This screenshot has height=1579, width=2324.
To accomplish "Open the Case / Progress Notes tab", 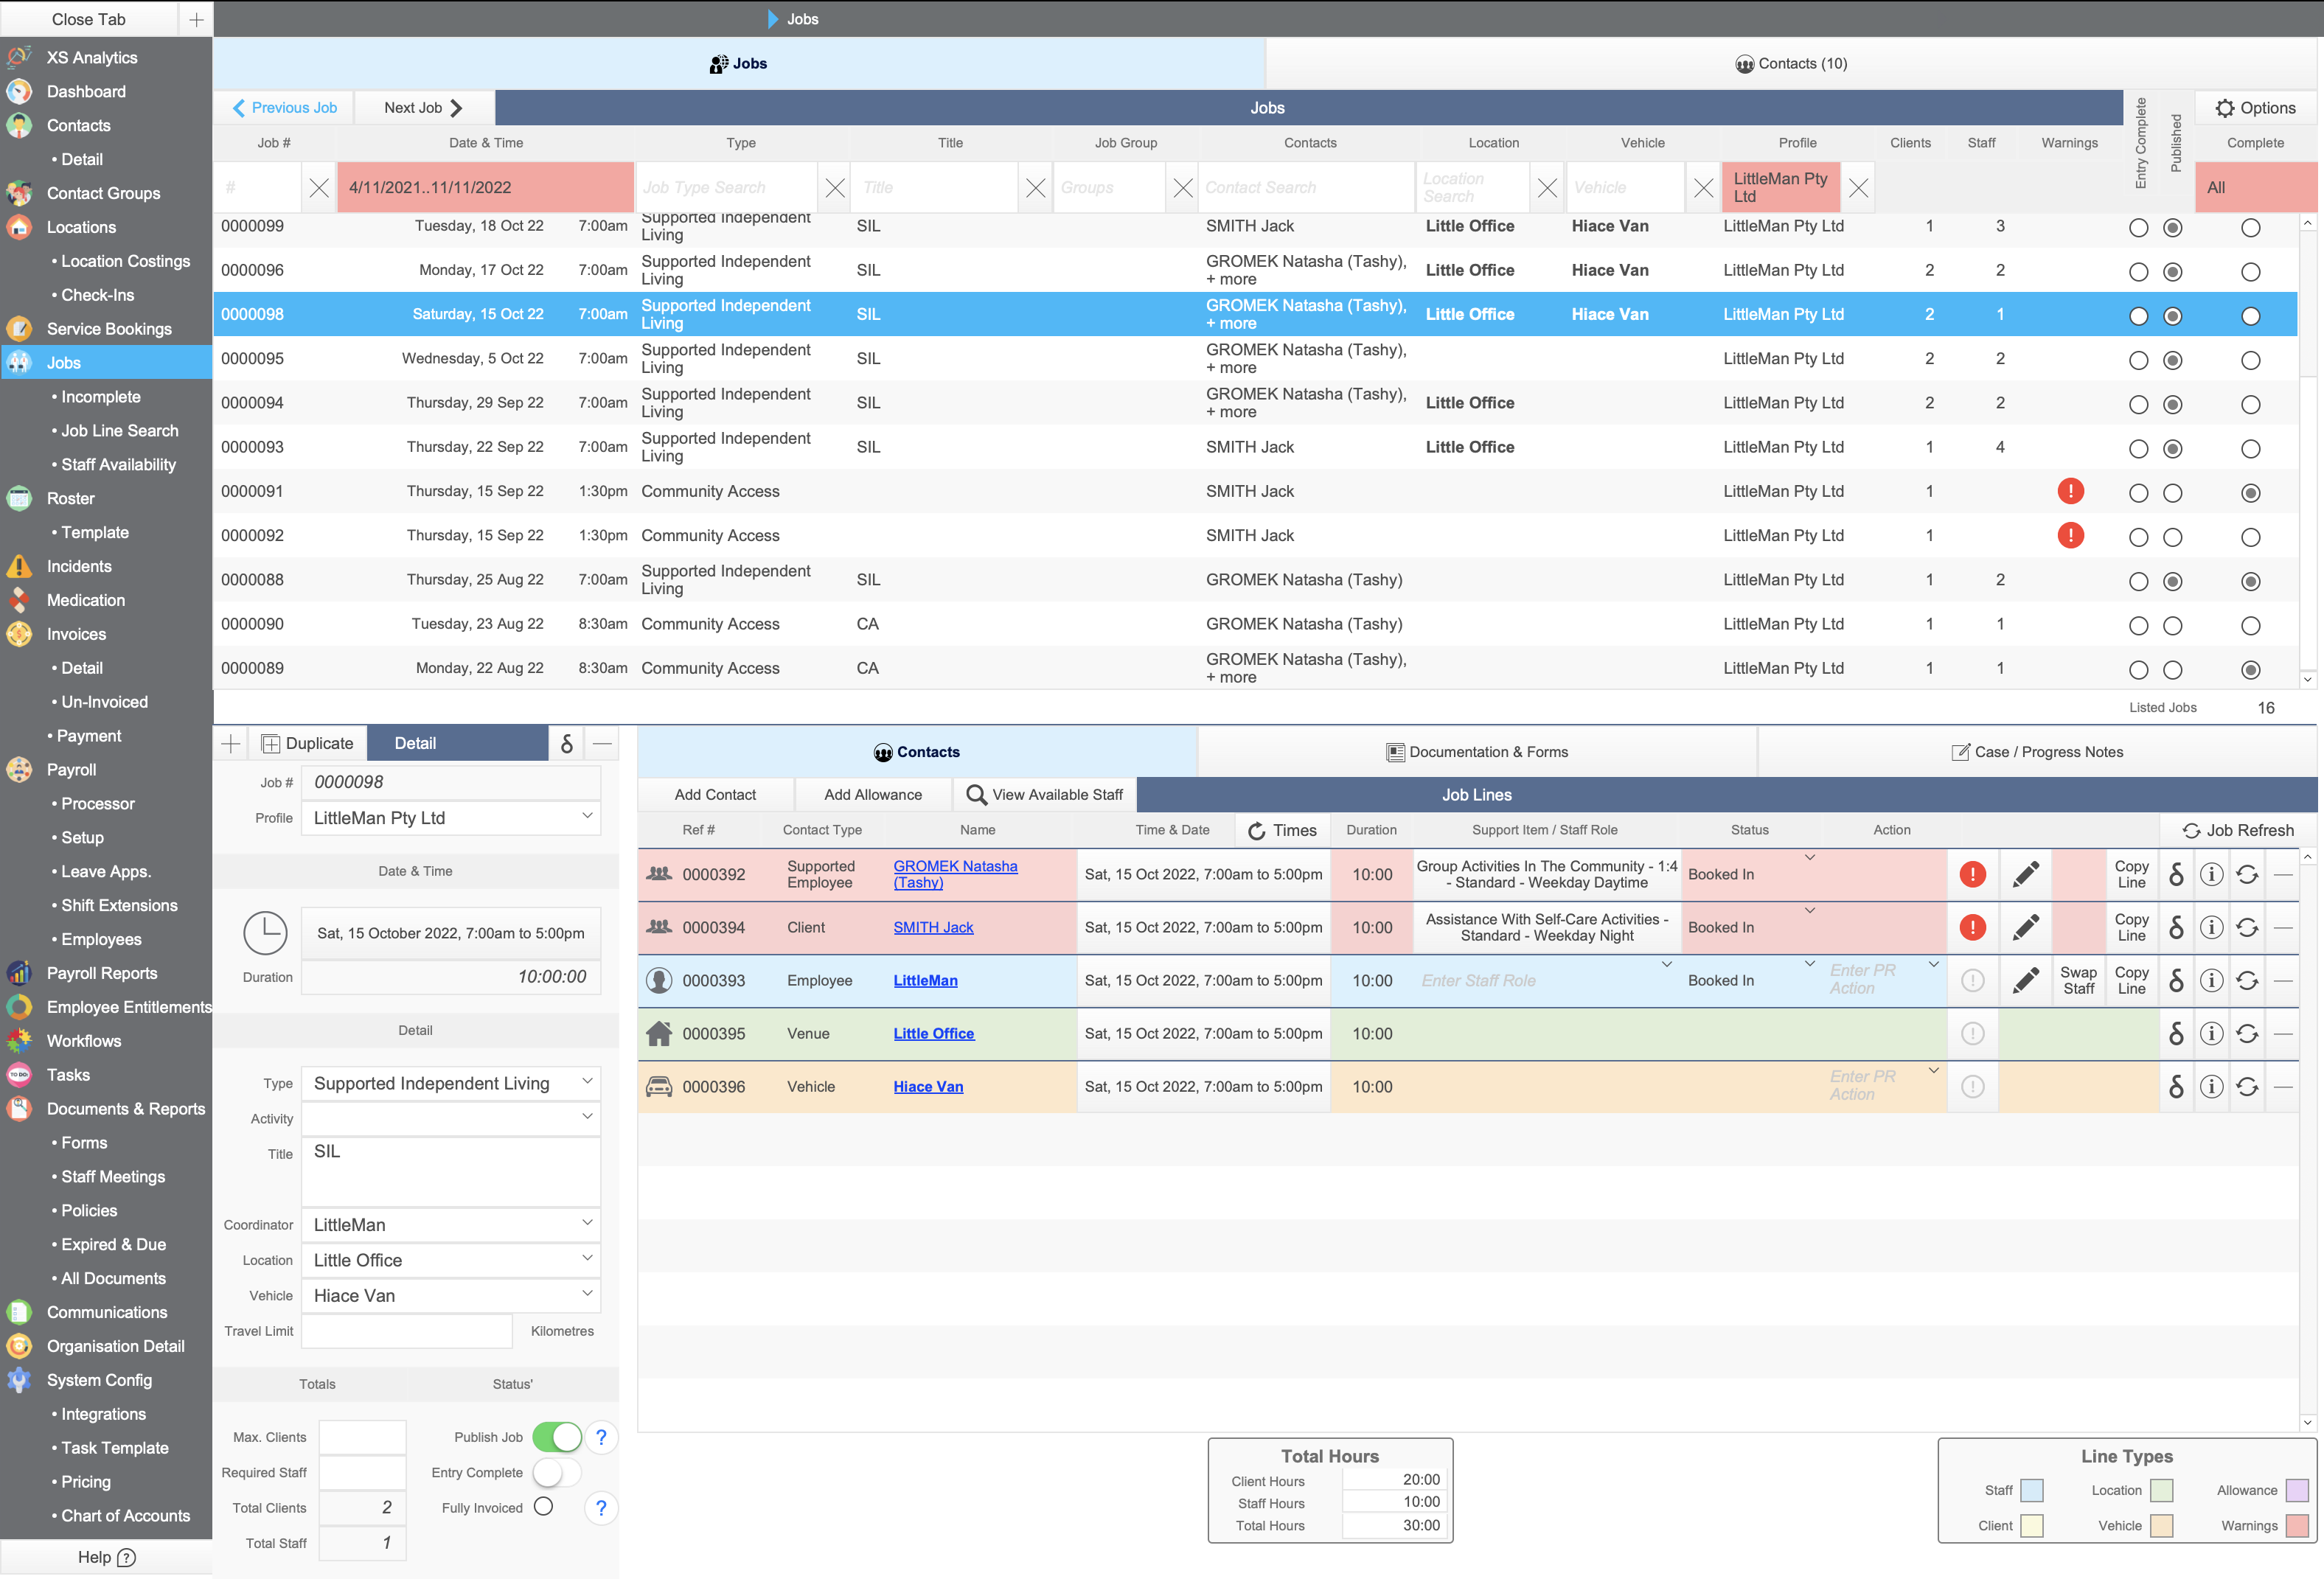I will click(x=2037, y=752).
